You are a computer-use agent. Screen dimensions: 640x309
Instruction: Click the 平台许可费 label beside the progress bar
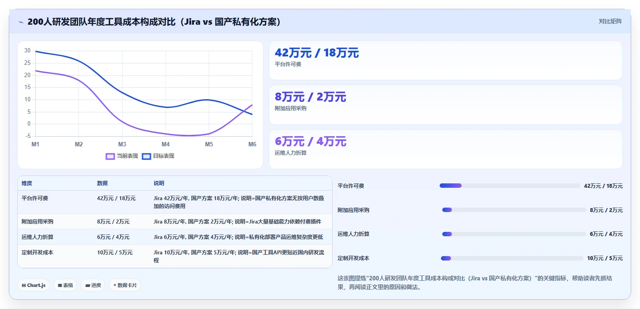pyautogui.click(x=351, y=186)
